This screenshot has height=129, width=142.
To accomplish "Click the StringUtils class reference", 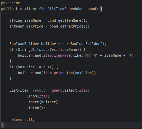I will coord(30,50).
